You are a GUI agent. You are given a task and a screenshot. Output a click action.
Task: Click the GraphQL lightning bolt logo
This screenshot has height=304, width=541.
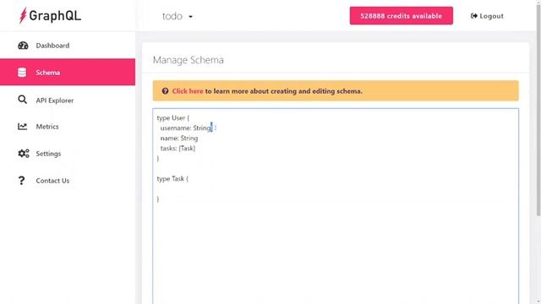23,15
